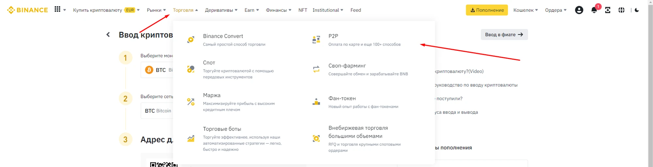
Task: Click the Ввод в фиате button
Action: coord(504,35)
